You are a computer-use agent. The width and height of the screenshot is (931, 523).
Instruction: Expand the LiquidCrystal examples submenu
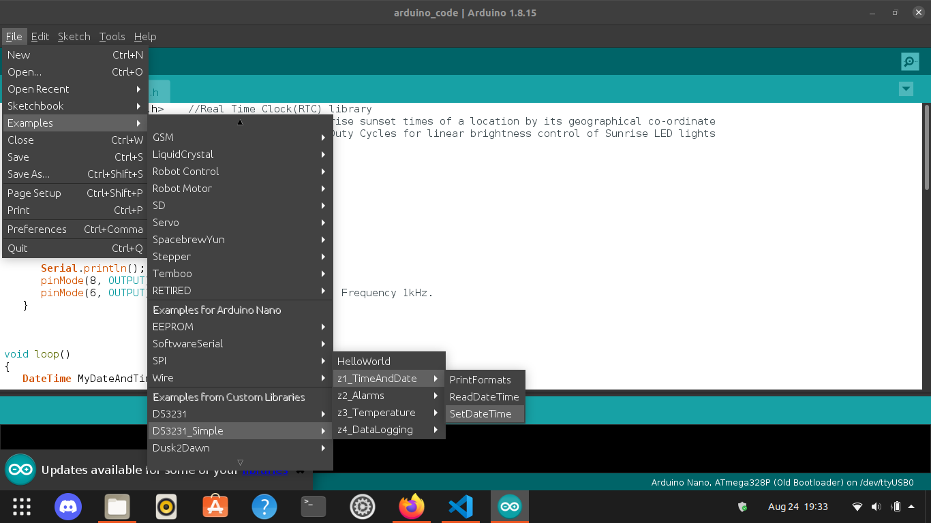click(240, 155)
